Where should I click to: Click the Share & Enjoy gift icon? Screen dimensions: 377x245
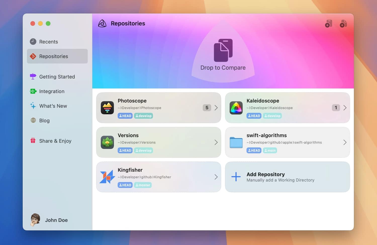33,140
